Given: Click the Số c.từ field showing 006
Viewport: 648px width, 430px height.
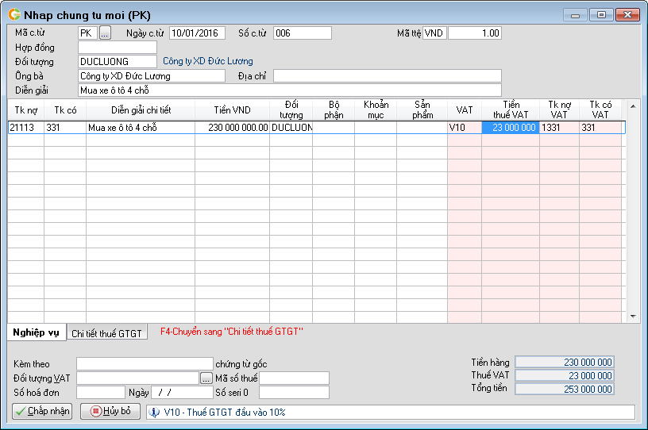Looking at the screenshot, I should pyautogui.click(x=303, y=33).
